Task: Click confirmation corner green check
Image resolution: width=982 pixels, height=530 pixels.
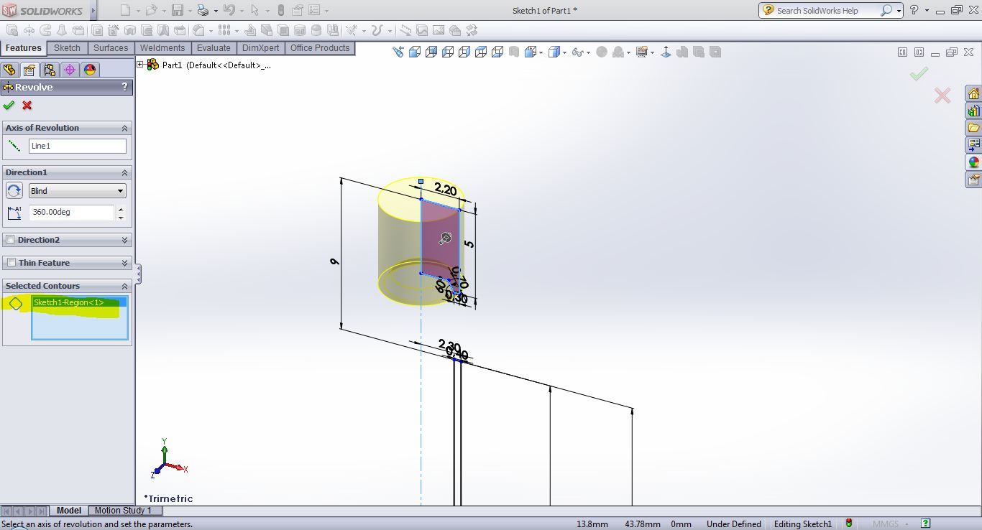Action: coord(919,74)
